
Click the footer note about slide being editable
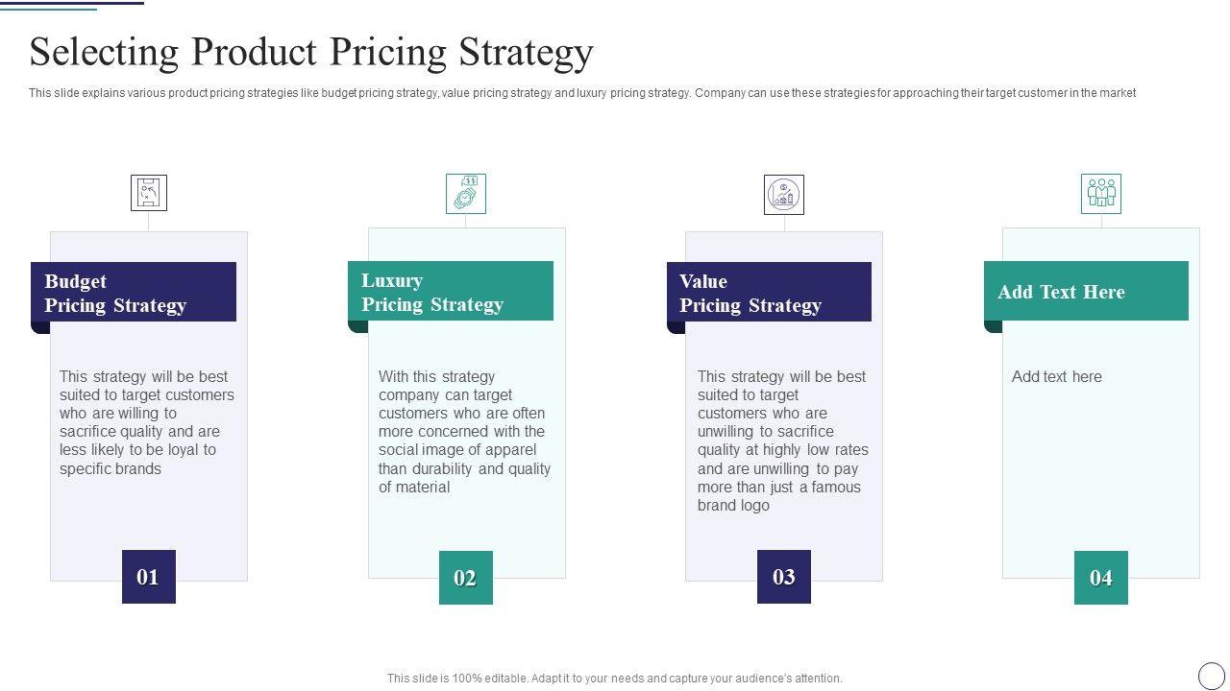pyautogui.click(x=615, y=679)
